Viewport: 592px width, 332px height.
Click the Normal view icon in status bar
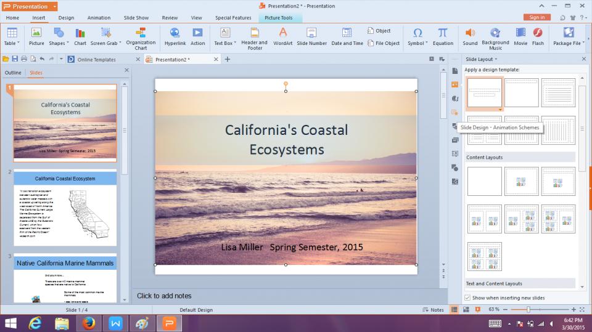pyautogui.click(x=454, y=309)
